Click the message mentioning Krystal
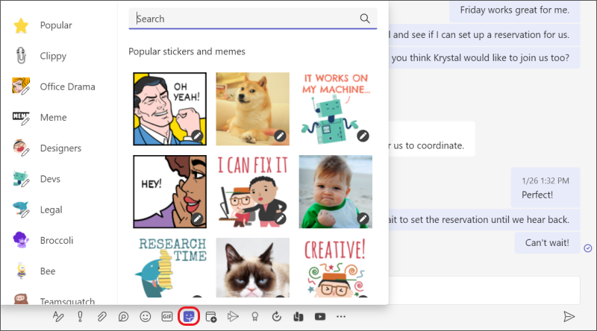 tap(484, 58)
